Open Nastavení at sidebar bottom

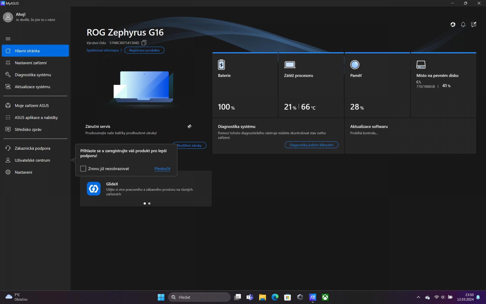coord(35,172)
